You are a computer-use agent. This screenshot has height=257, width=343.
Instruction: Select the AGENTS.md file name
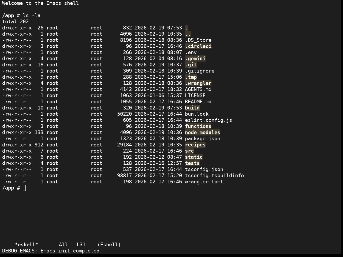(198, 89)
